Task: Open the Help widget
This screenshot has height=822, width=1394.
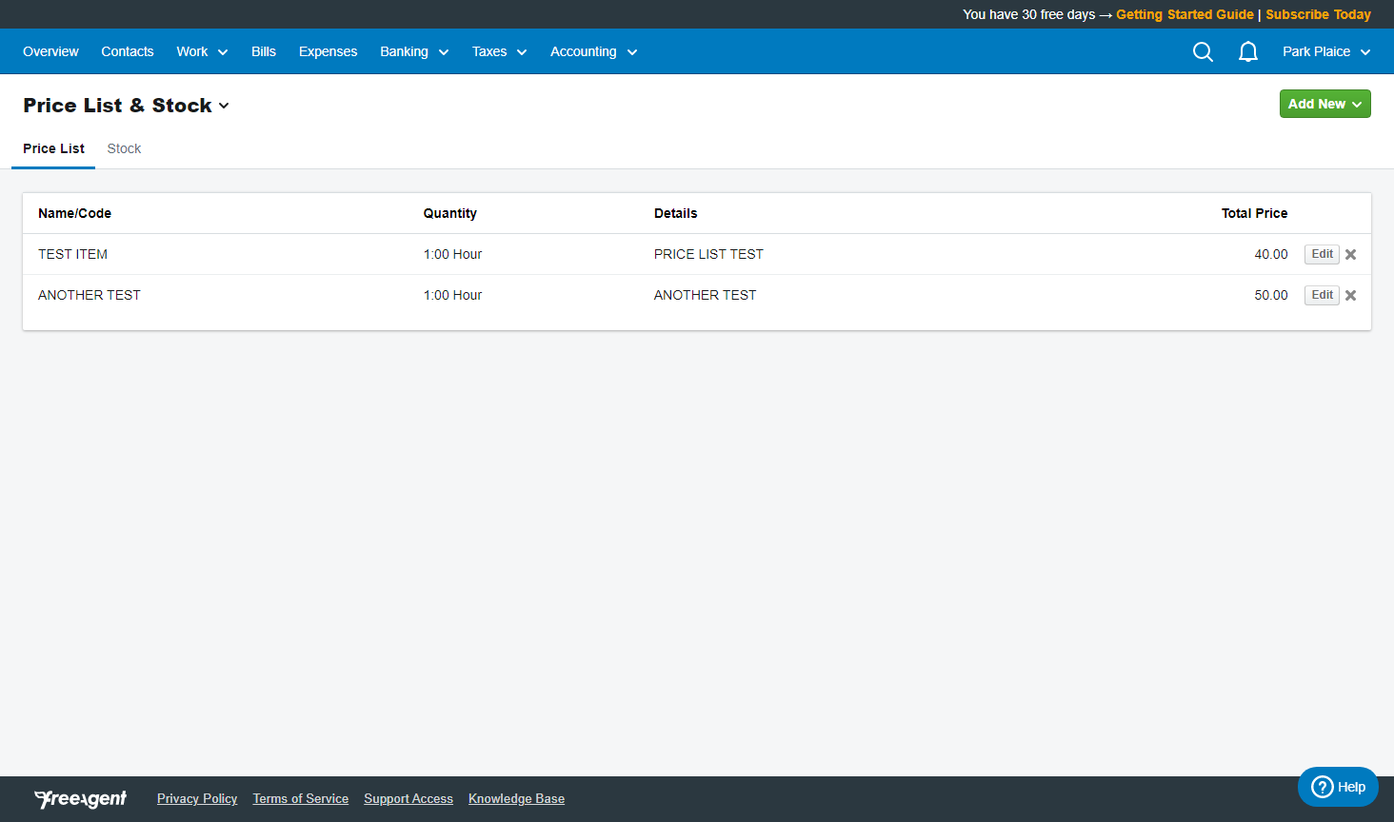Action: 1338,787
